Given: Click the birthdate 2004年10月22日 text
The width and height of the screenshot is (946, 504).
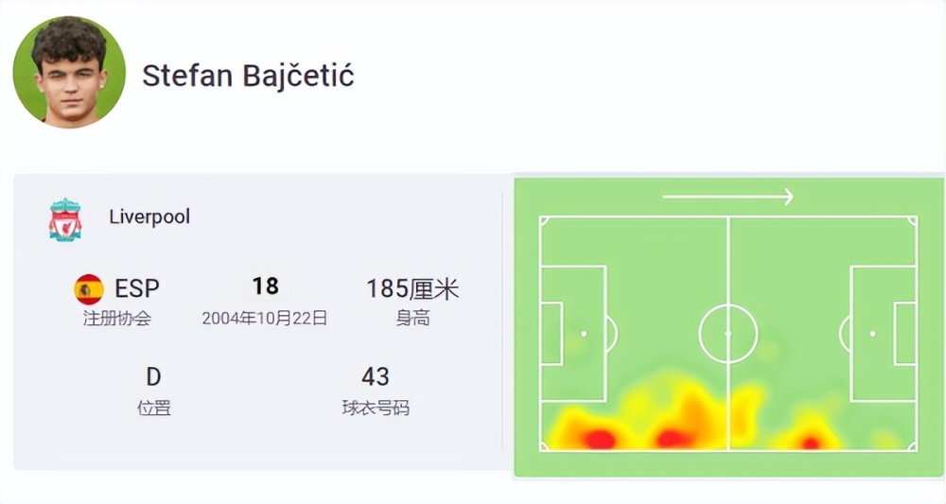Looking at the screenshot, I should [x=264, y=319].
